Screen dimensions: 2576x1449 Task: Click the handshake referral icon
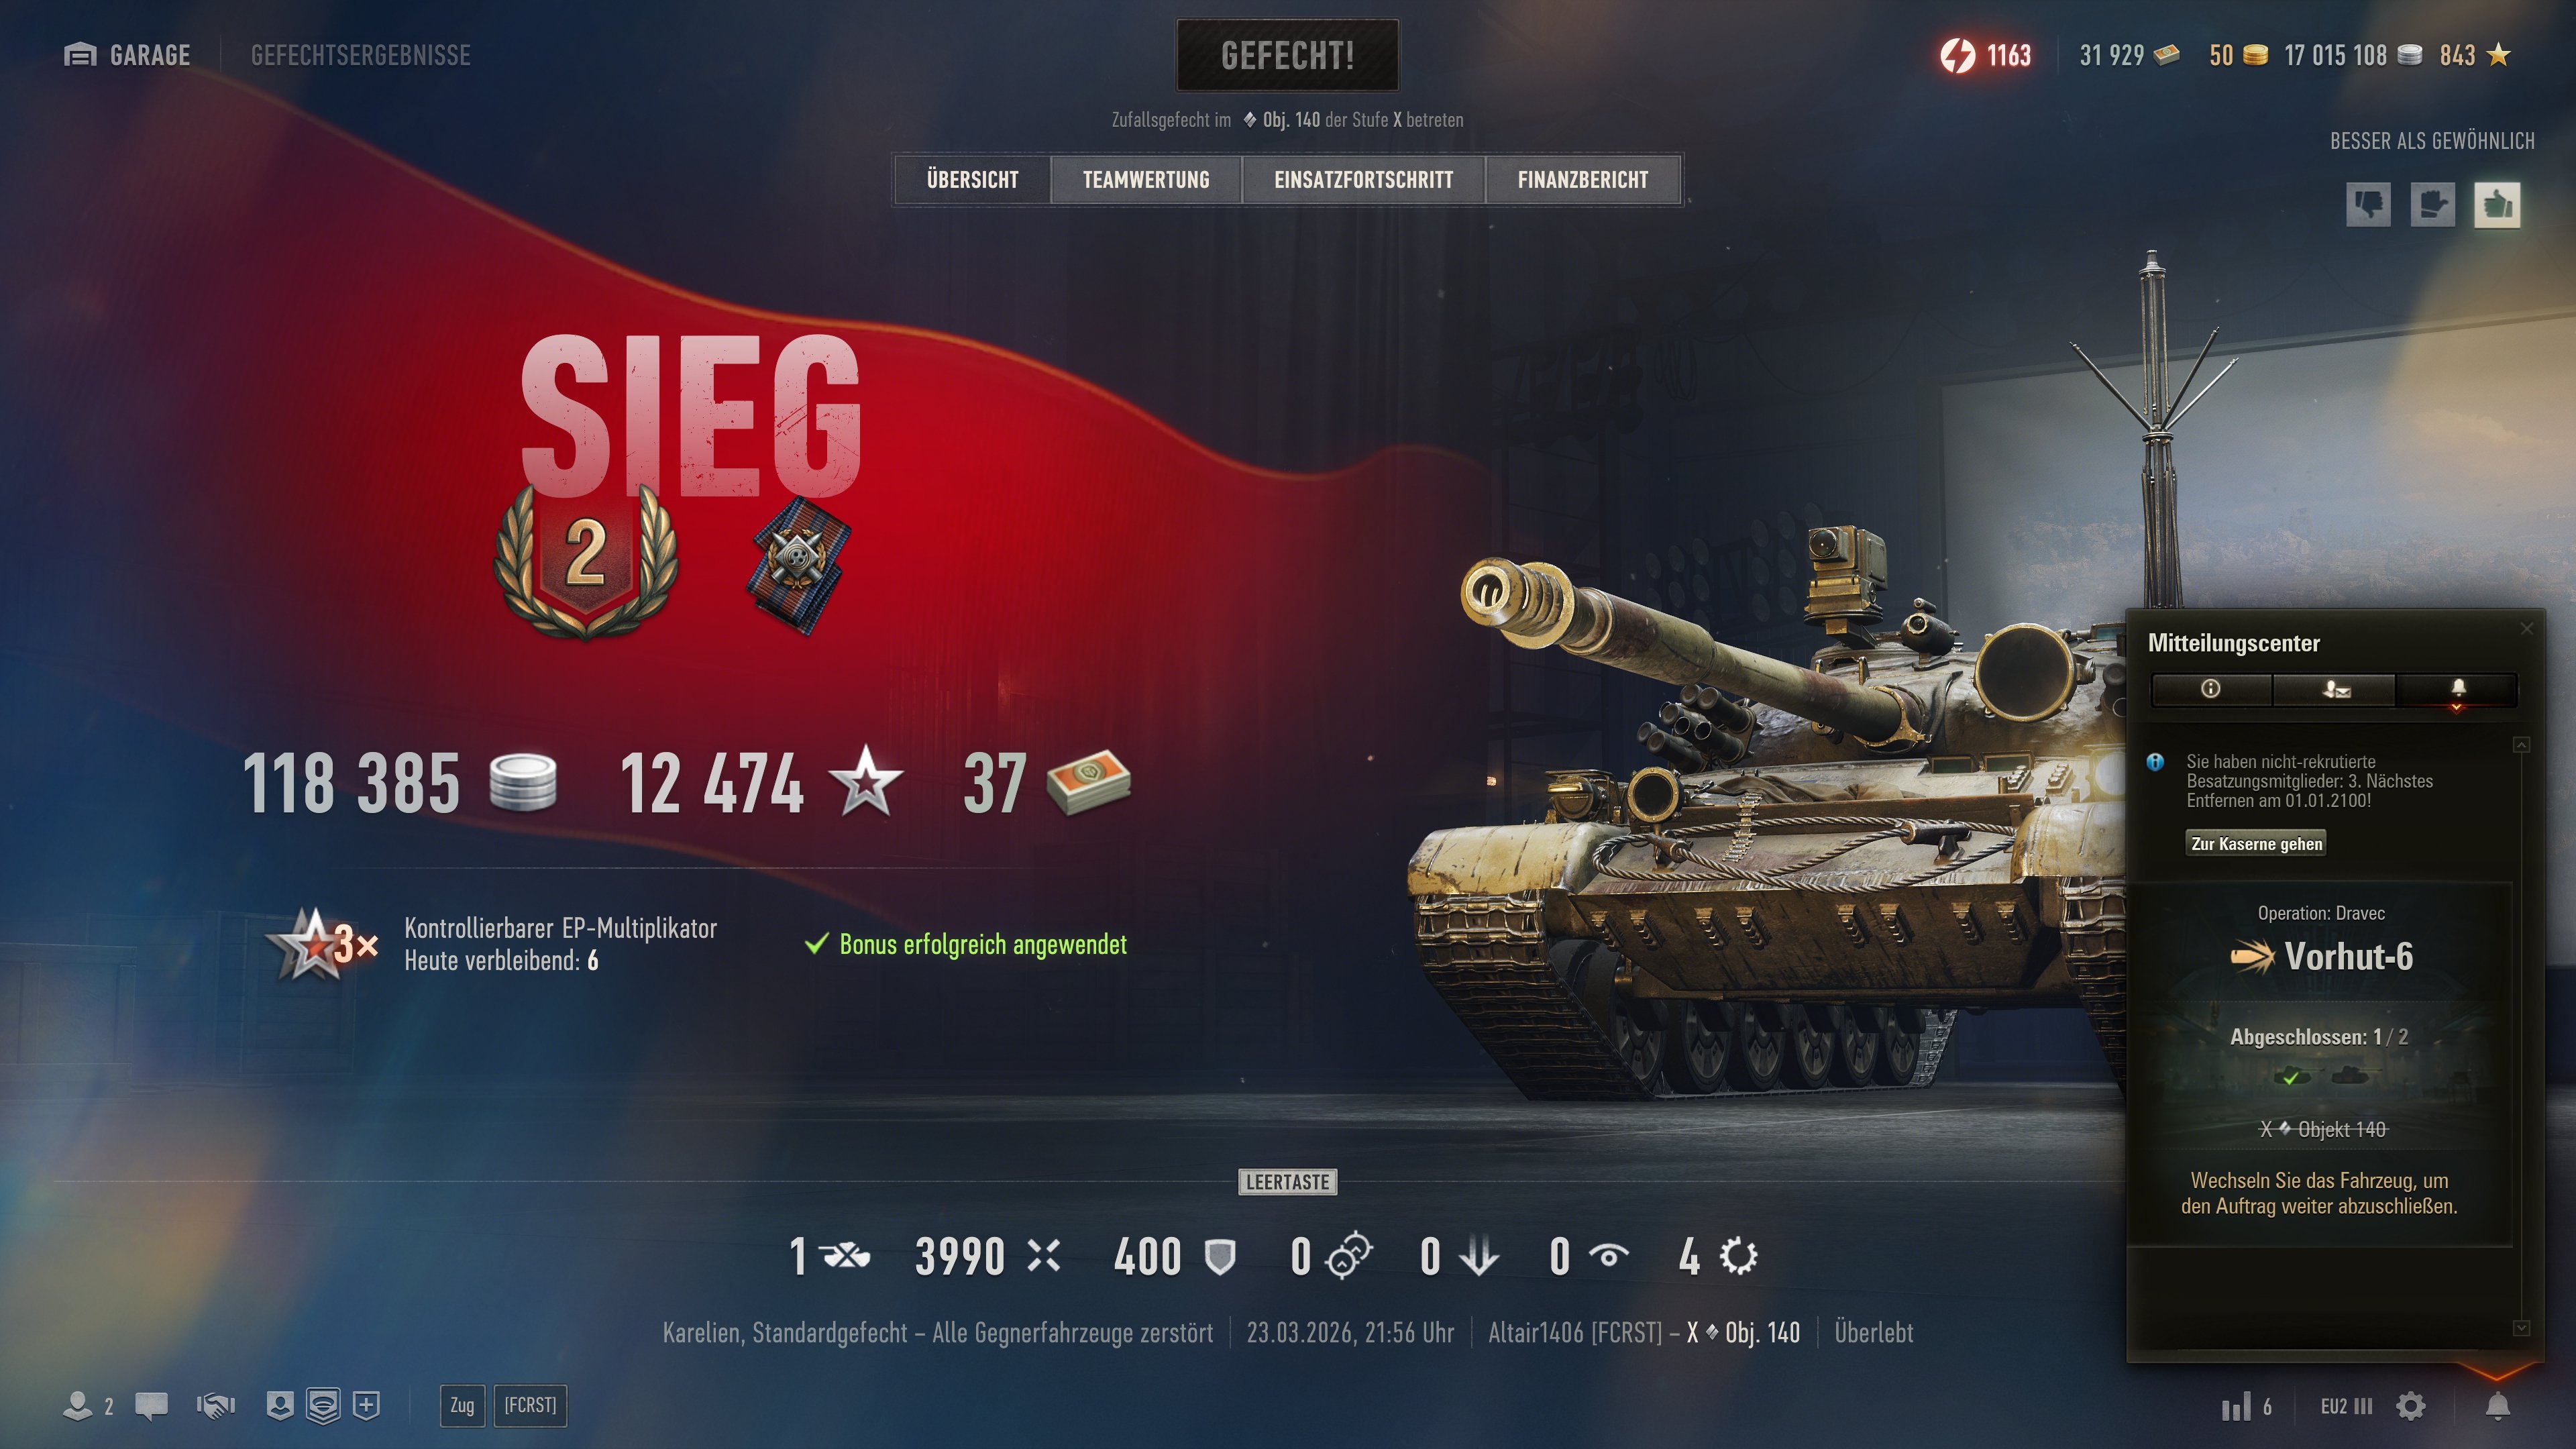coord(216,1406)
